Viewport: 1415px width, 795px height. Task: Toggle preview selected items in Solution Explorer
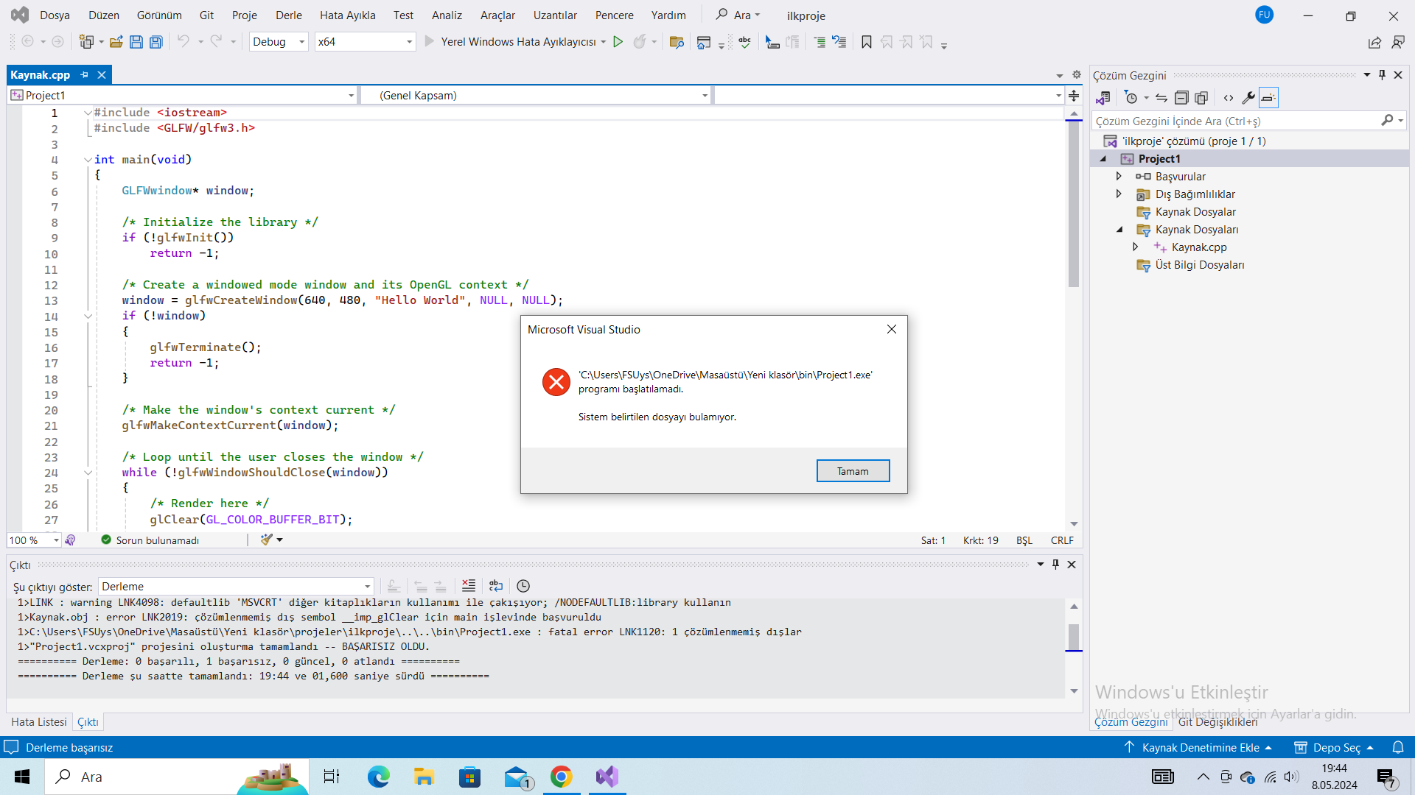pyautogui.click(x=1268, y=98)
